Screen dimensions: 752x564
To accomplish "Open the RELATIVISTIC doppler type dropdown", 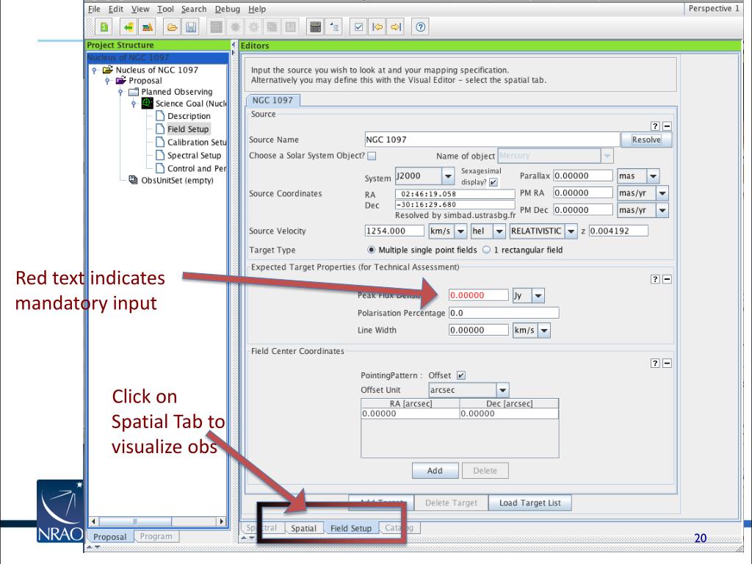I will coord(571,231).
